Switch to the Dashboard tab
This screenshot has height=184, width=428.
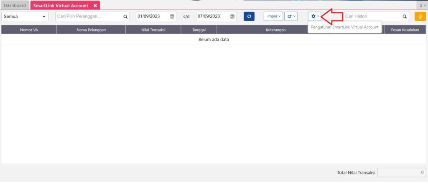click(15, 5)
